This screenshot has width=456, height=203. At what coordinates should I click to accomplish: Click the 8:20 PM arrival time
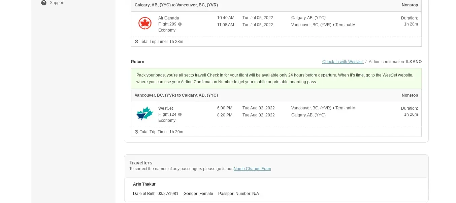point(225,115)
